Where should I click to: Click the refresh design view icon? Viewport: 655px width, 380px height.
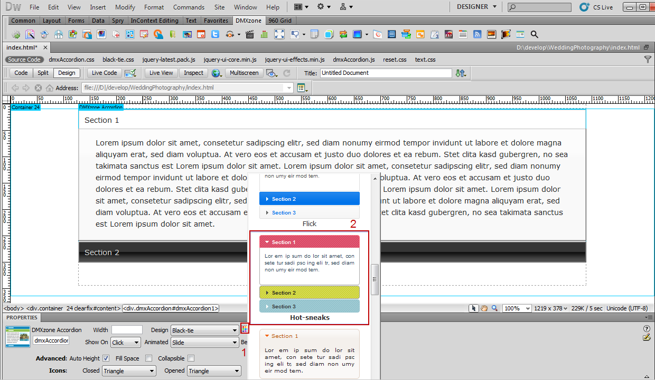coord(287,73)
